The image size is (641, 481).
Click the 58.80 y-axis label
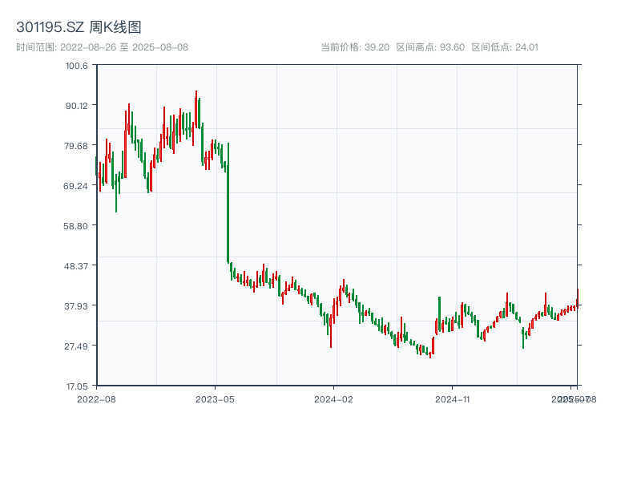coord(77,225)
